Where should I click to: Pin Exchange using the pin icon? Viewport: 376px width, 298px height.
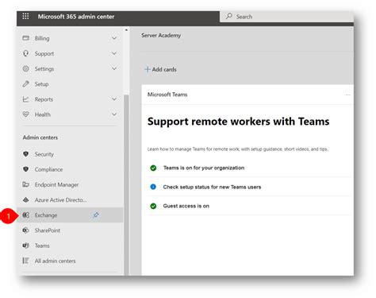point(96,215)
